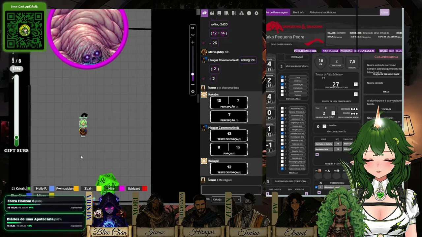Roll the Machado de Batalha attack

(x=324, y=144)
